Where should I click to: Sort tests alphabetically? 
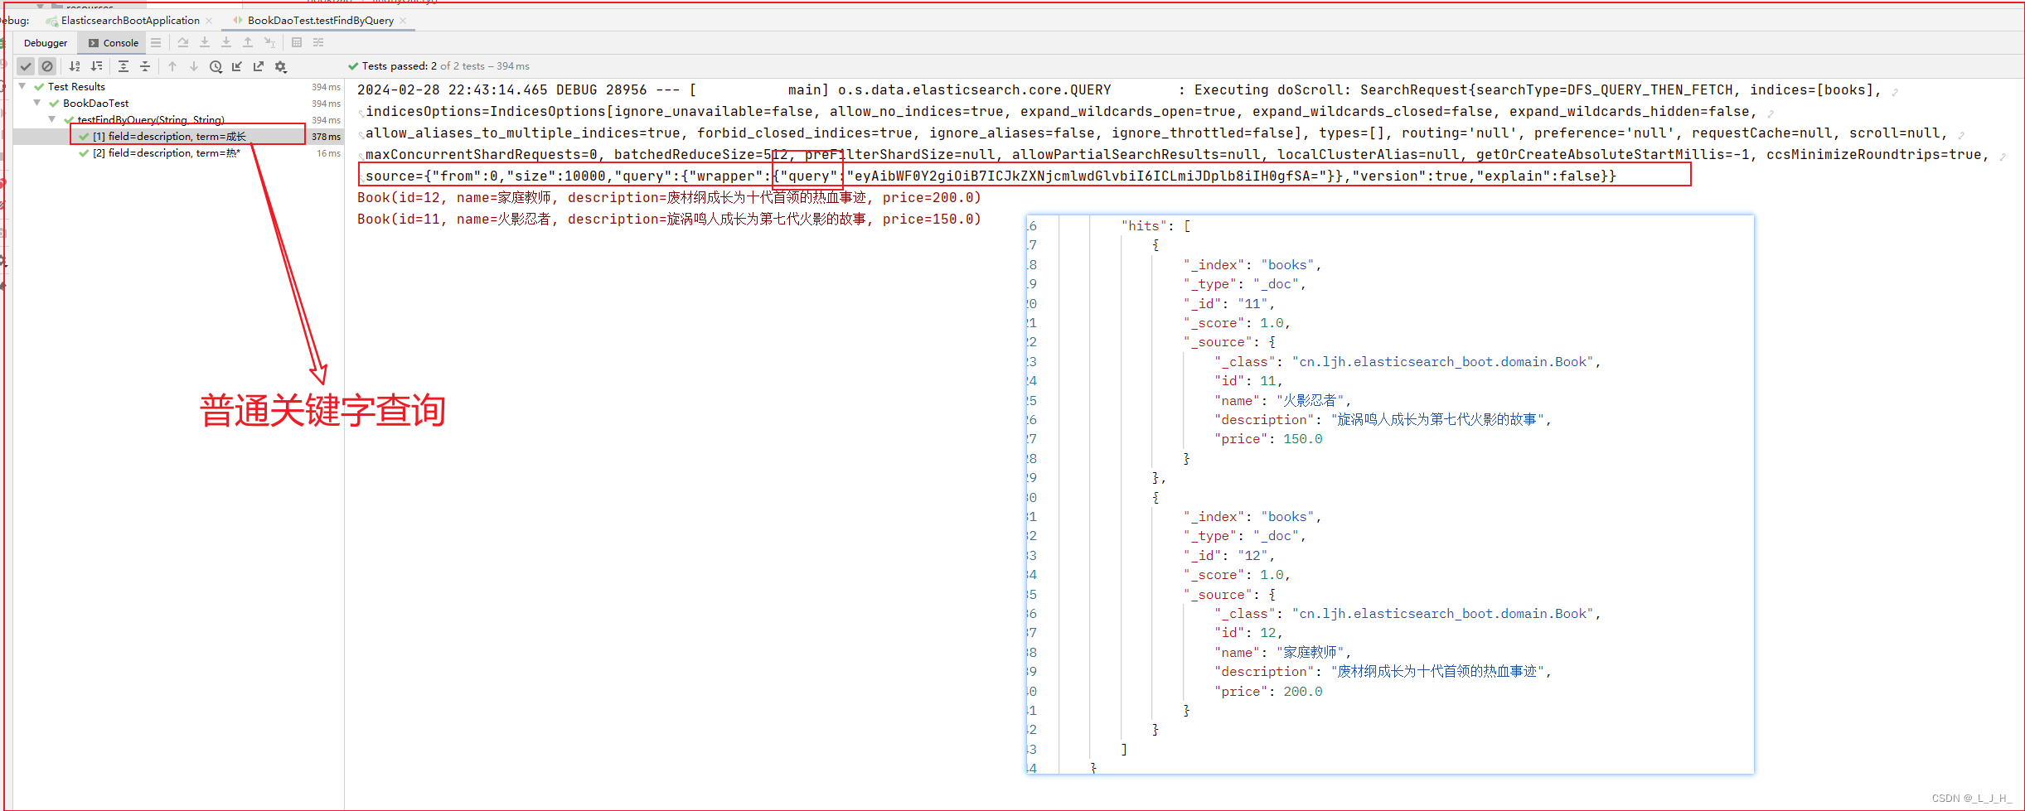coord(75,66)
